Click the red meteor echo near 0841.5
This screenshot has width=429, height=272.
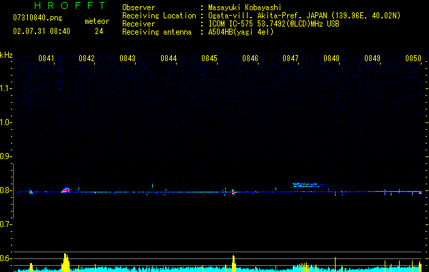65,190
